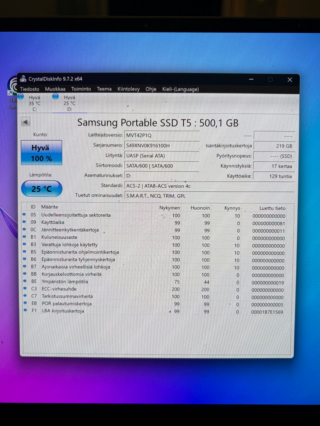This screenshot has width=320, height=426.
Task: Click the Luettu tieto column header
Action: pyautogui.click(x=272, y=208)
